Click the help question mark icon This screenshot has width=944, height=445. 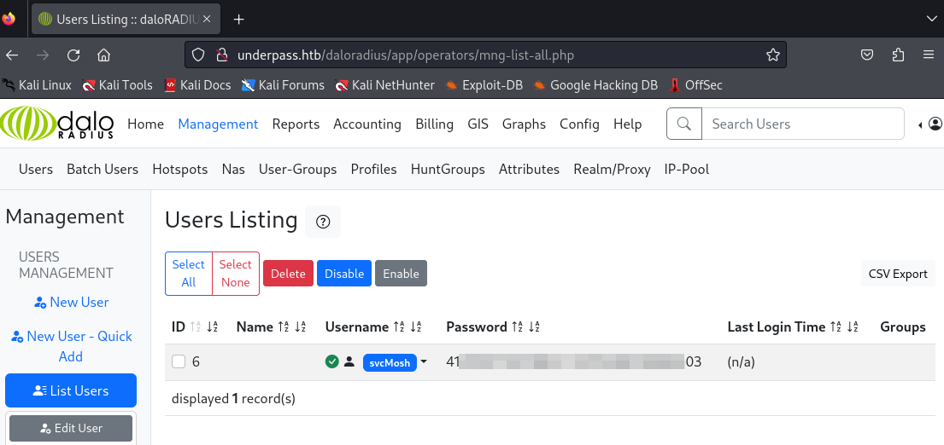coord(323,222)
